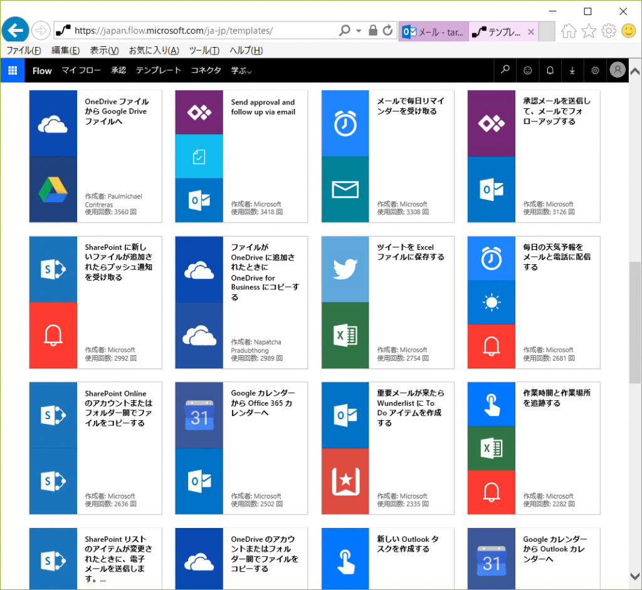Refresh the page using the reload icon
The width and height of the screenshot is (642, 590).
click(387, 30)
